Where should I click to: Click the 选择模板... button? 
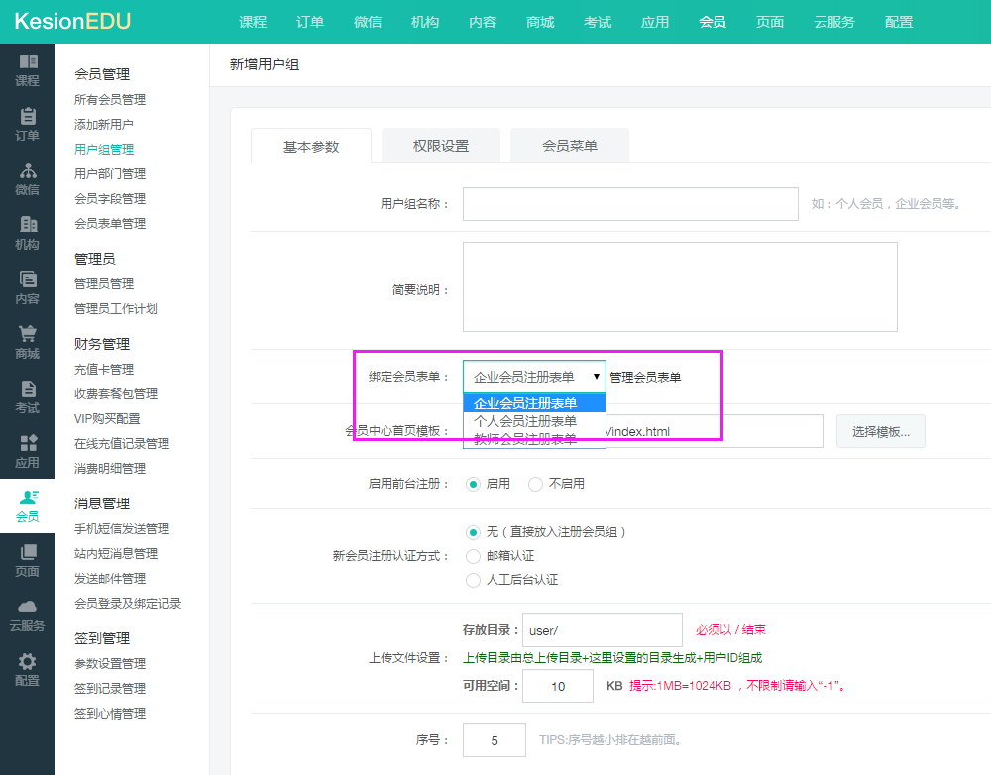[x=881, y=431]
